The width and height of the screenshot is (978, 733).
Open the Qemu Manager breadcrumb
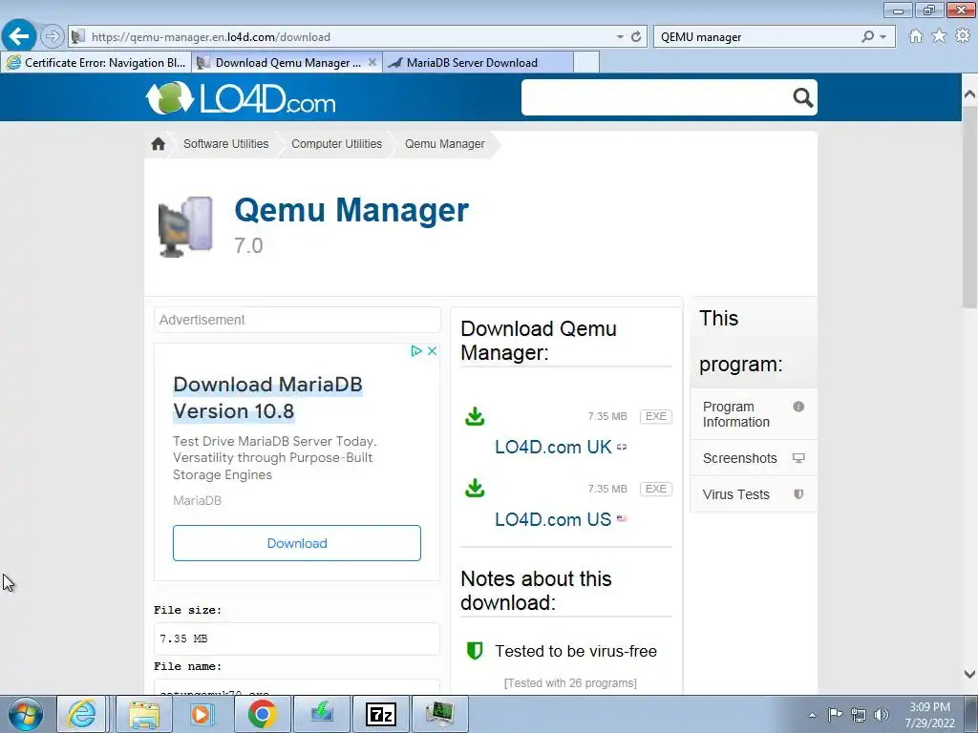(x=445, y=144)
